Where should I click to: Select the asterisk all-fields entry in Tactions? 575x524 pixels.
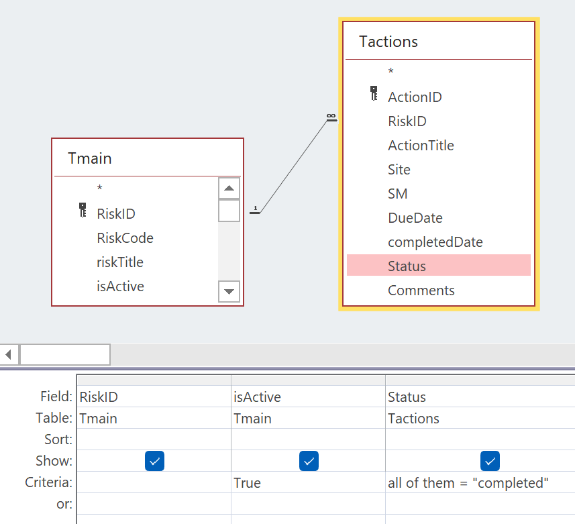point(390,71)
